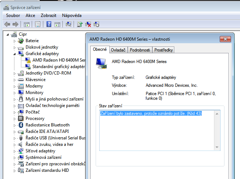Open the Soubor menu
The width and height of the screenshot is (240, 179).
tap(13, 15)
